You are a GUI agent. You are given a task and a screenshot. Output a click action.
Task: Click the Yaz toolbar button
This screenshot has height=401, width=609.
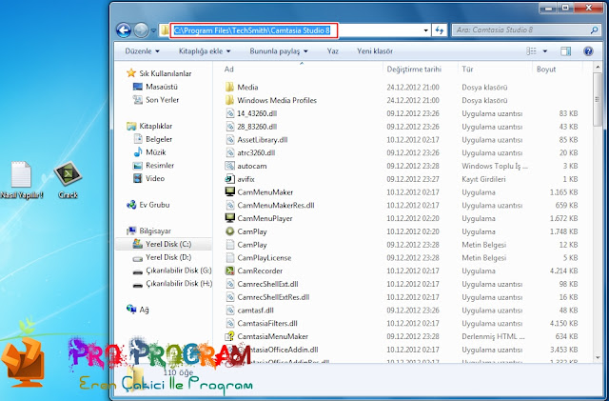(x=332, y=50)
